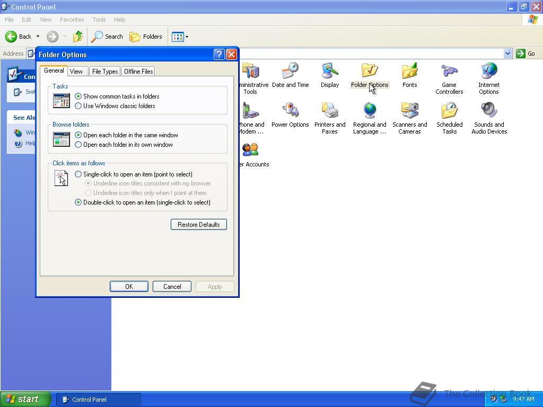Viewport: 543px width, 407px height.
Task: Select Double-click to open an item
Action: pyautogui.click(x=143, y=202)
